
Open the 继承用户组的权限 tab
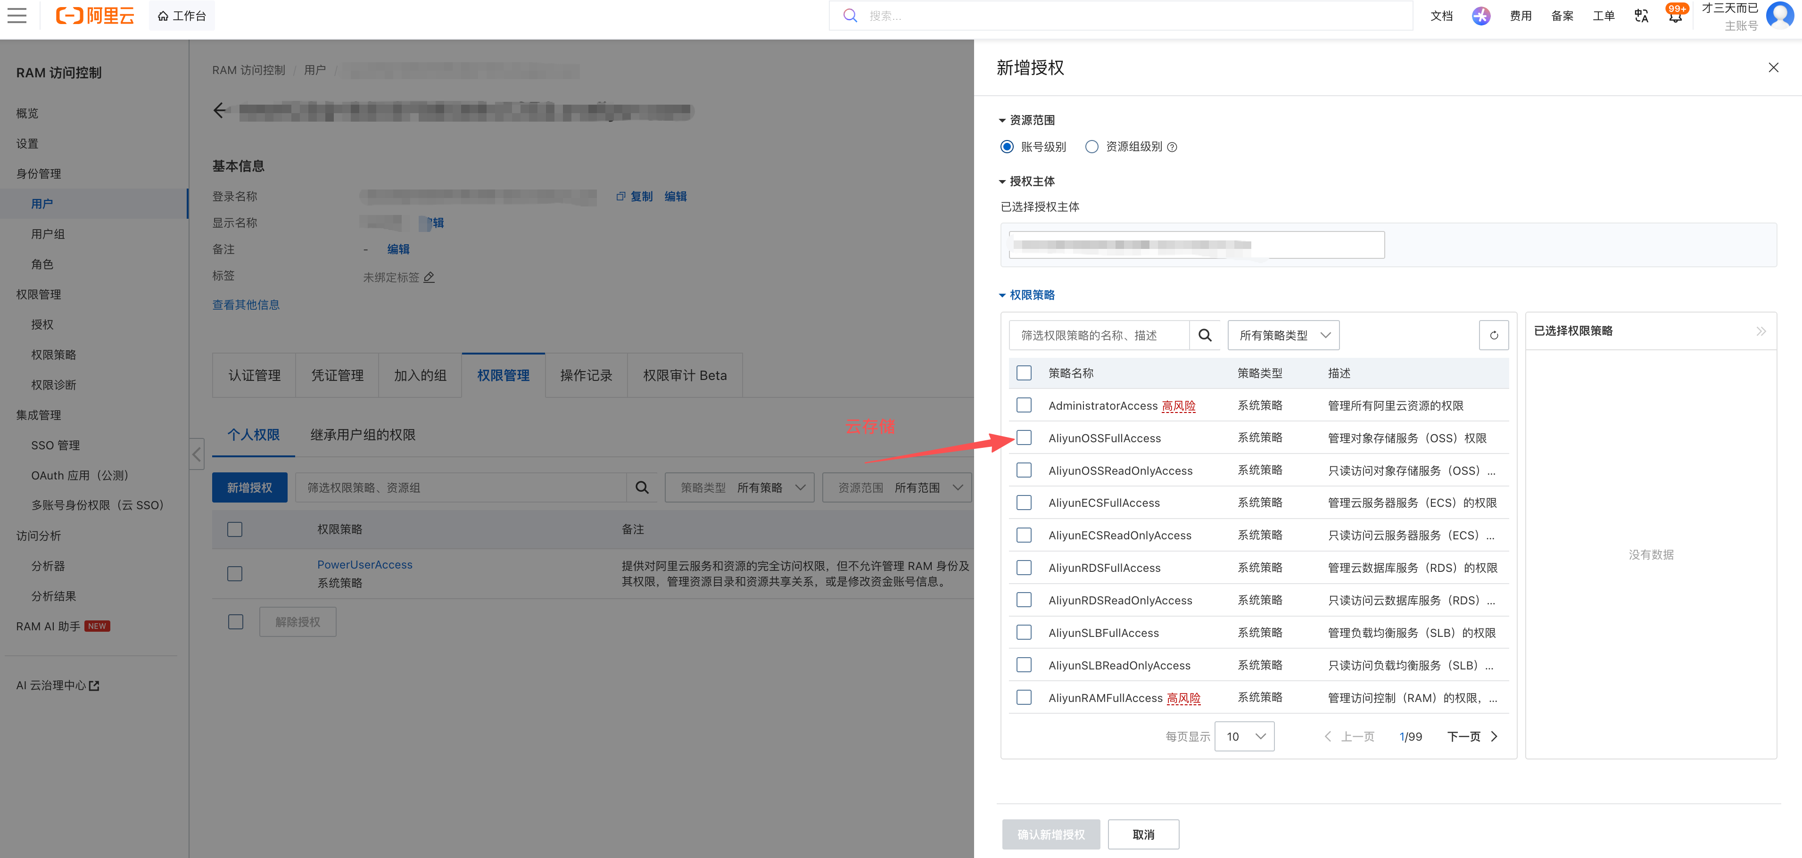363,435
